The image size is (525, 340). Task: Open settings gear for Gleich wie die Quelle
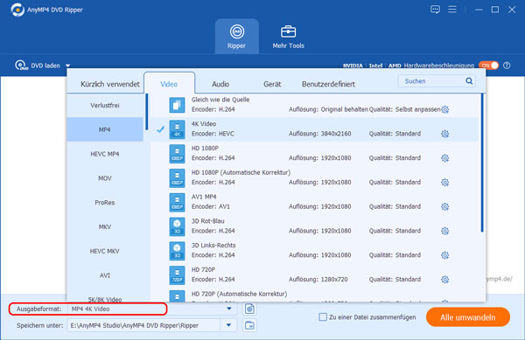click(445, 109)
